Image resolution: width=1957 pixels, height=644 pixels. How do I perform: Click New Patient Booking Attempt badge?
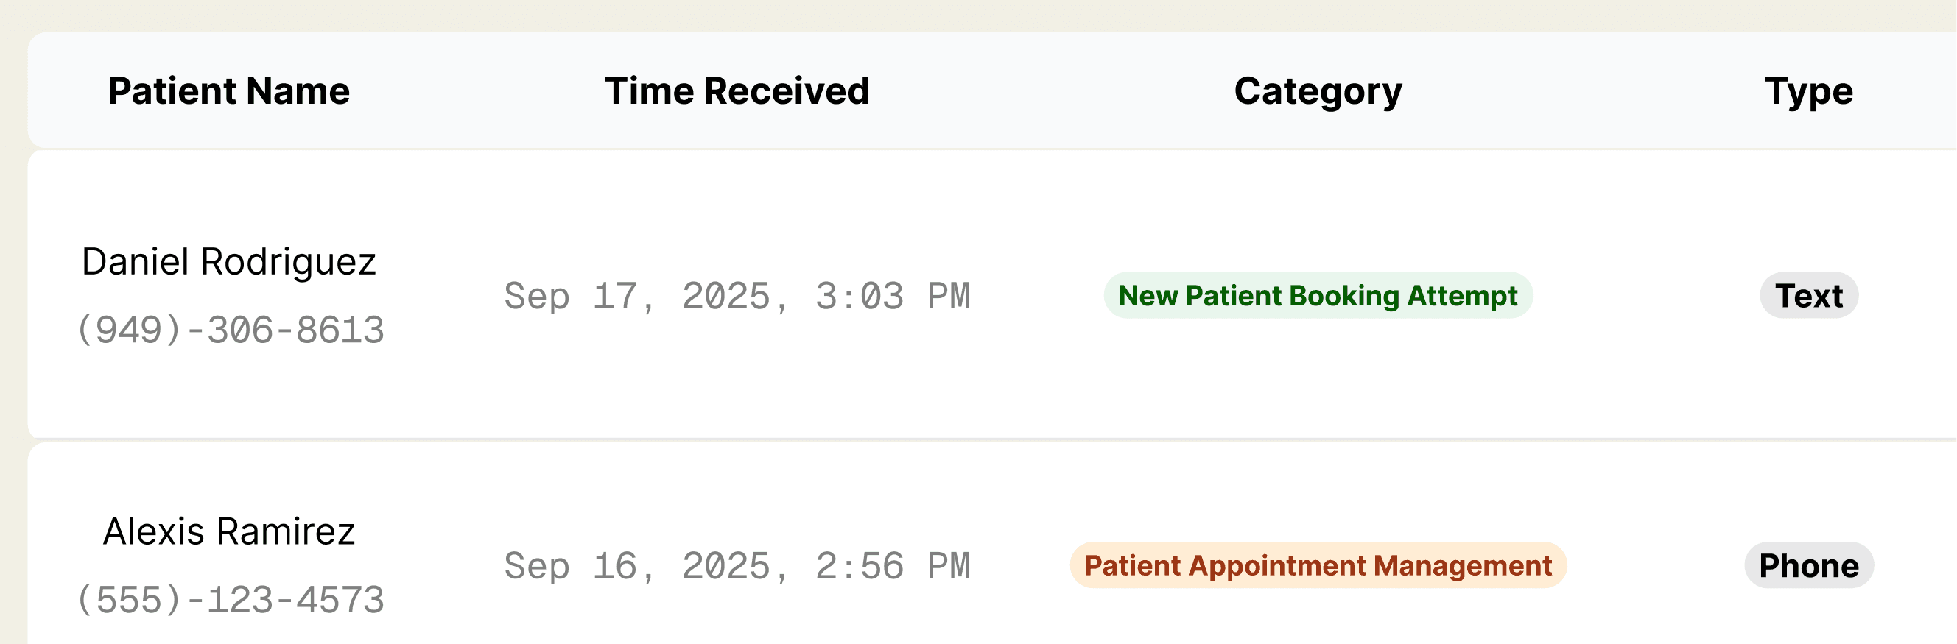pos(1318,295)
